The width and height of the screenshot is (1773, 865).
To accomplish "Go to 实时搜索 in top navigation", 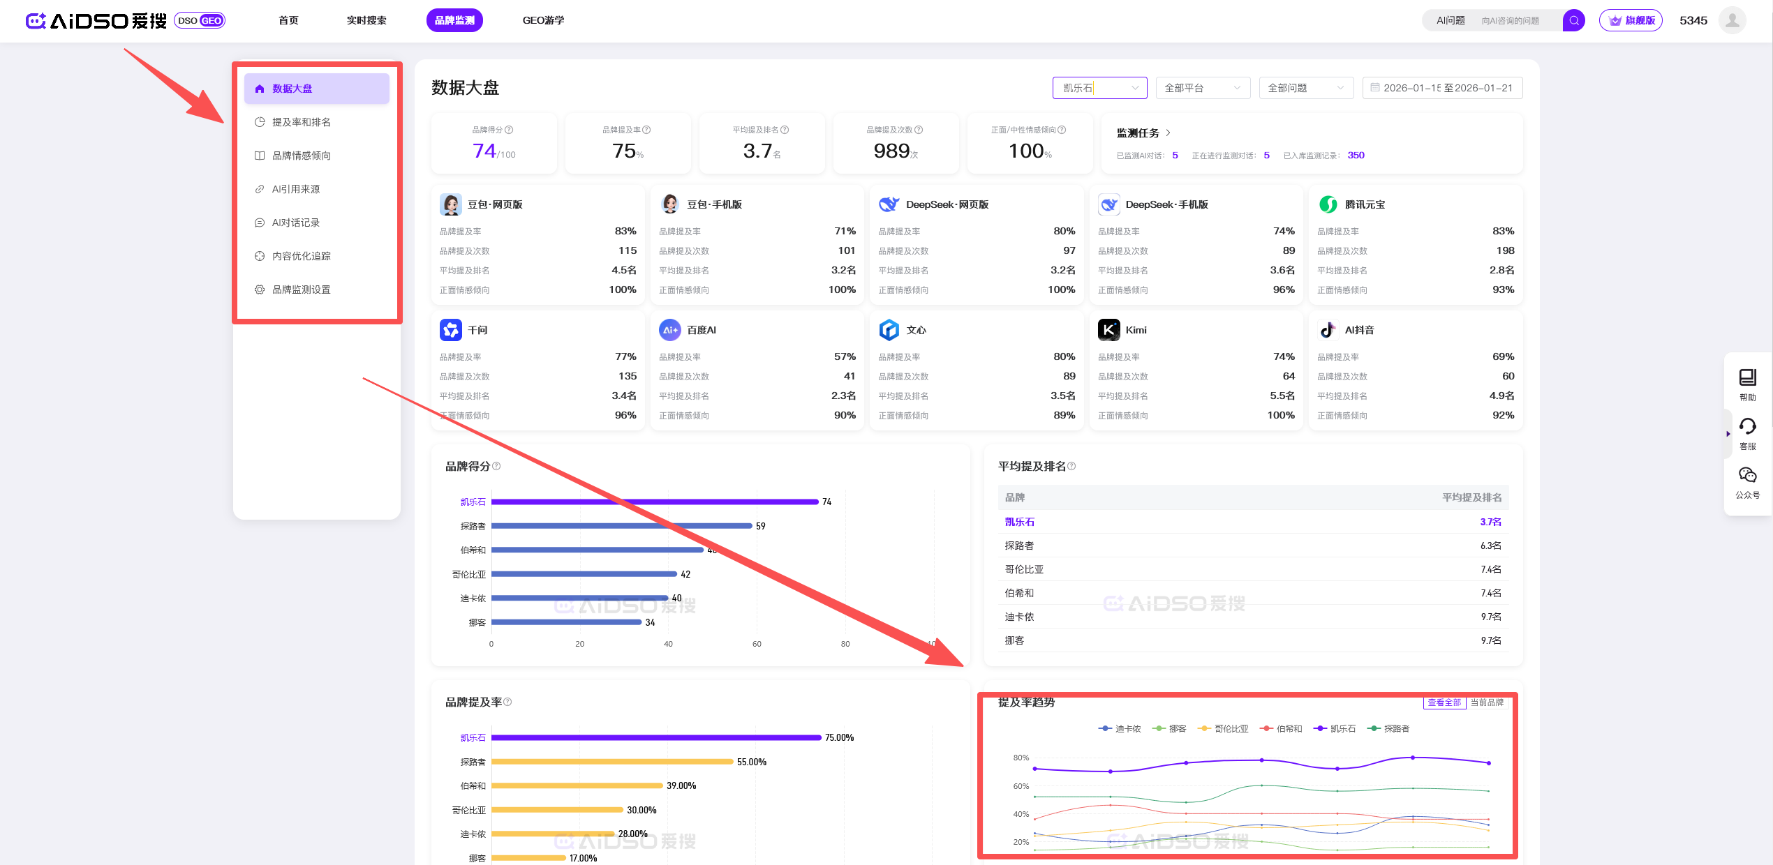I will [x=366, y=20].
